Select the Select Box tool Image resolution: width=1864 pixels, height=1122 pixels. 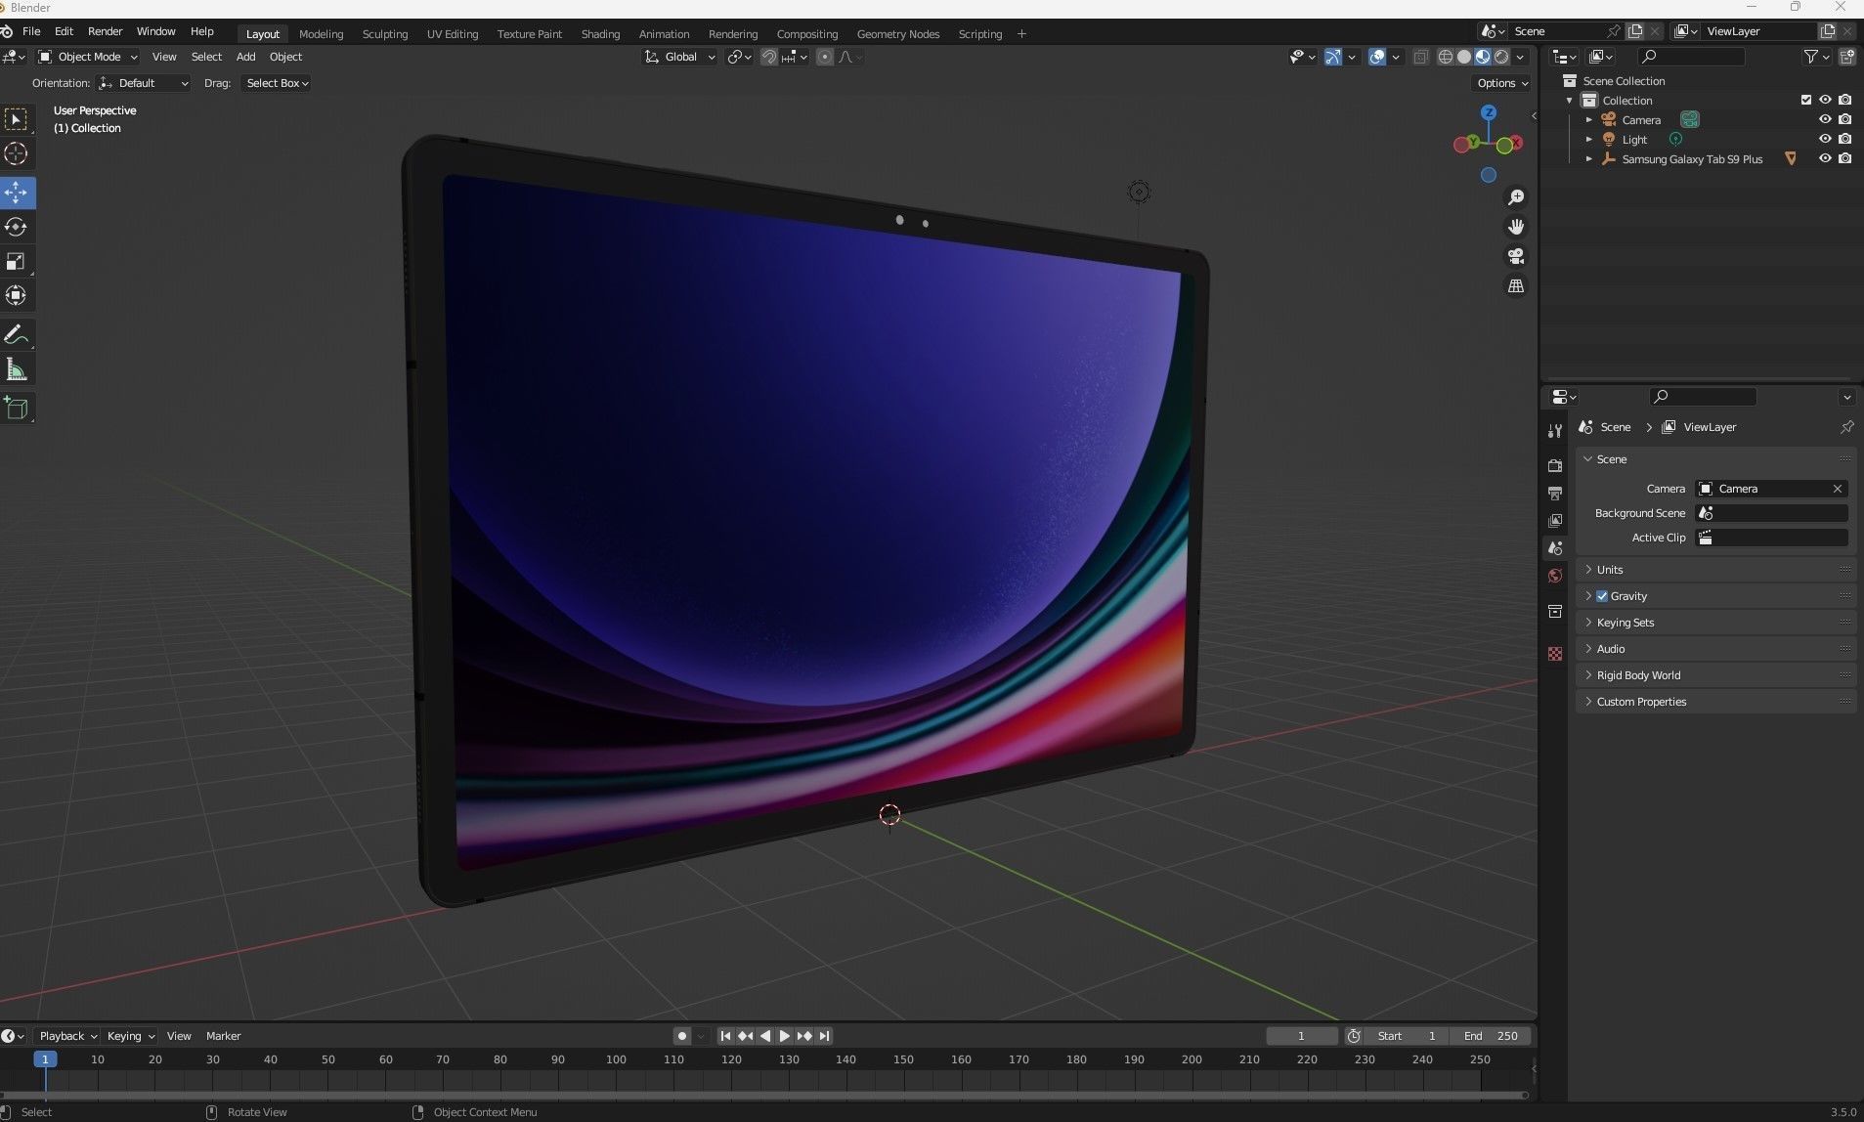pos(17,119)
